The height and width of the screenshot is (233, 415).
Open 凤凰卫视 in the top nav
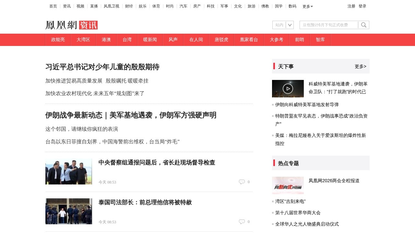coord(112,6)
